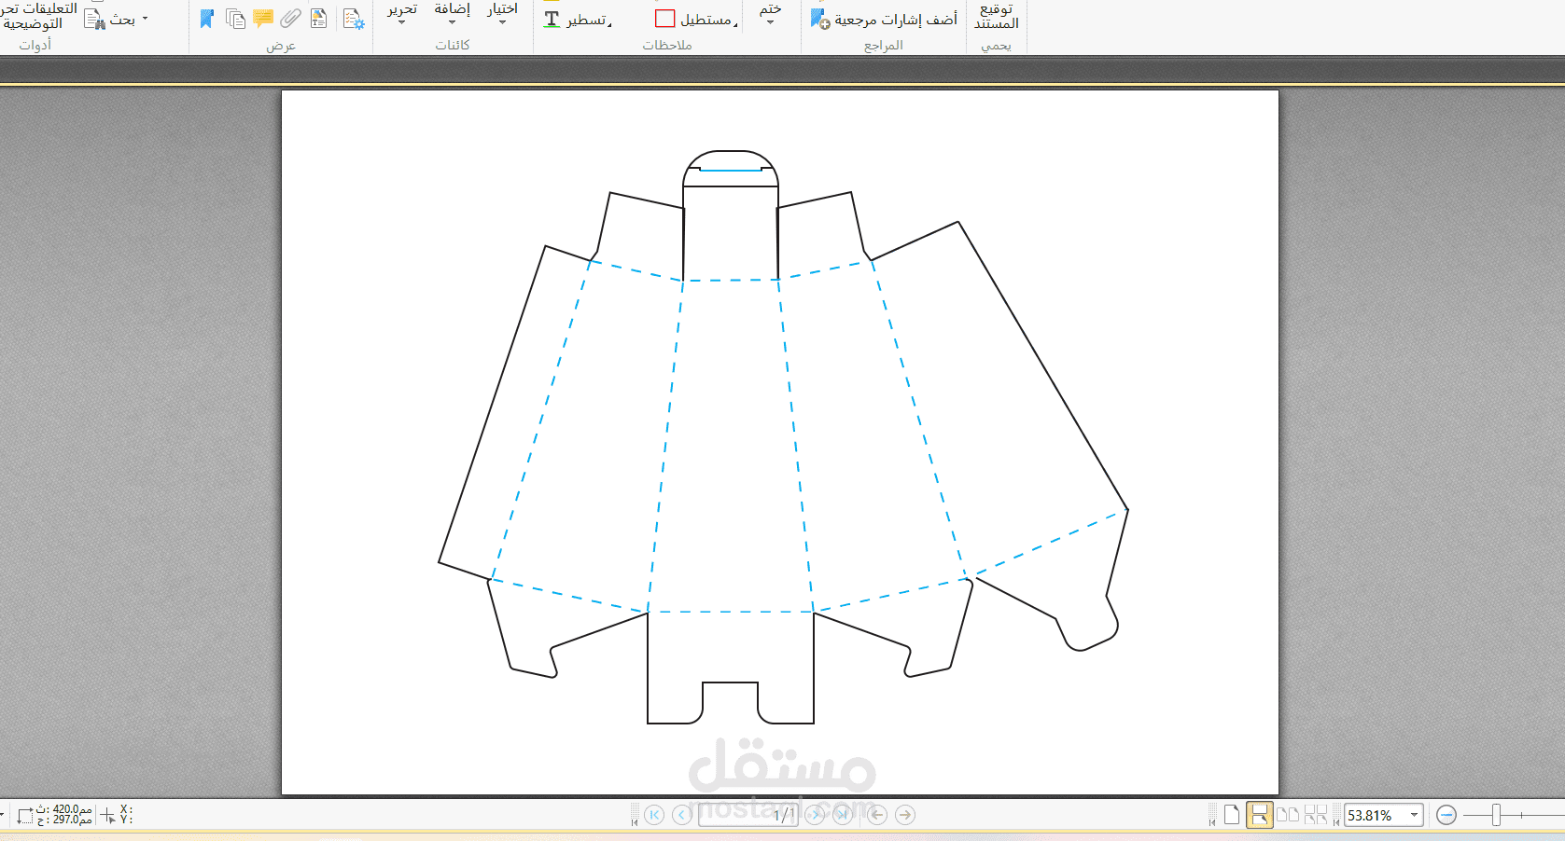Open the 53.81% zoom level dropdown
The image size is (1565, 841).
tap(1415, 816)
